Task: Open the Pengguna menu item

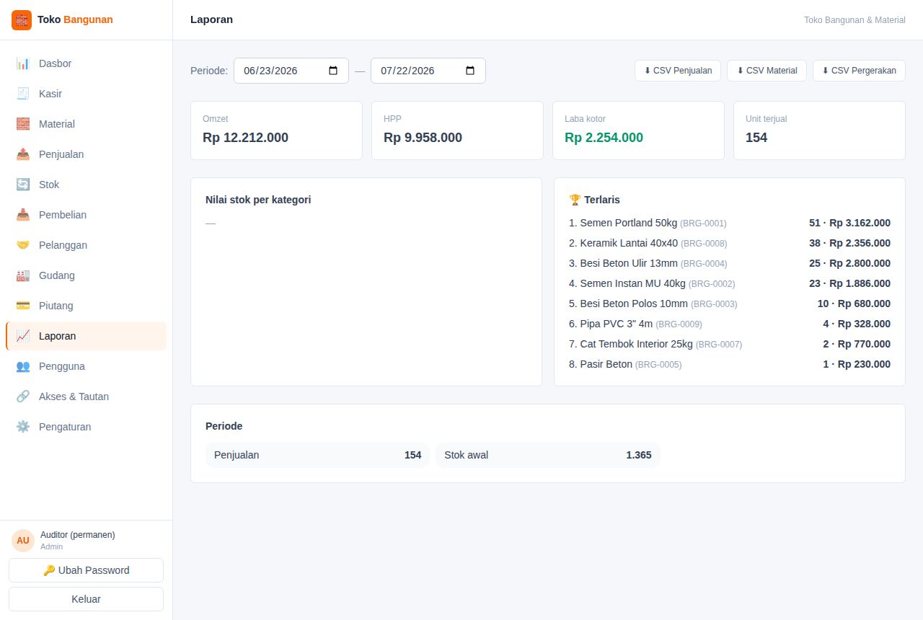Action: (x=86, y=366)
